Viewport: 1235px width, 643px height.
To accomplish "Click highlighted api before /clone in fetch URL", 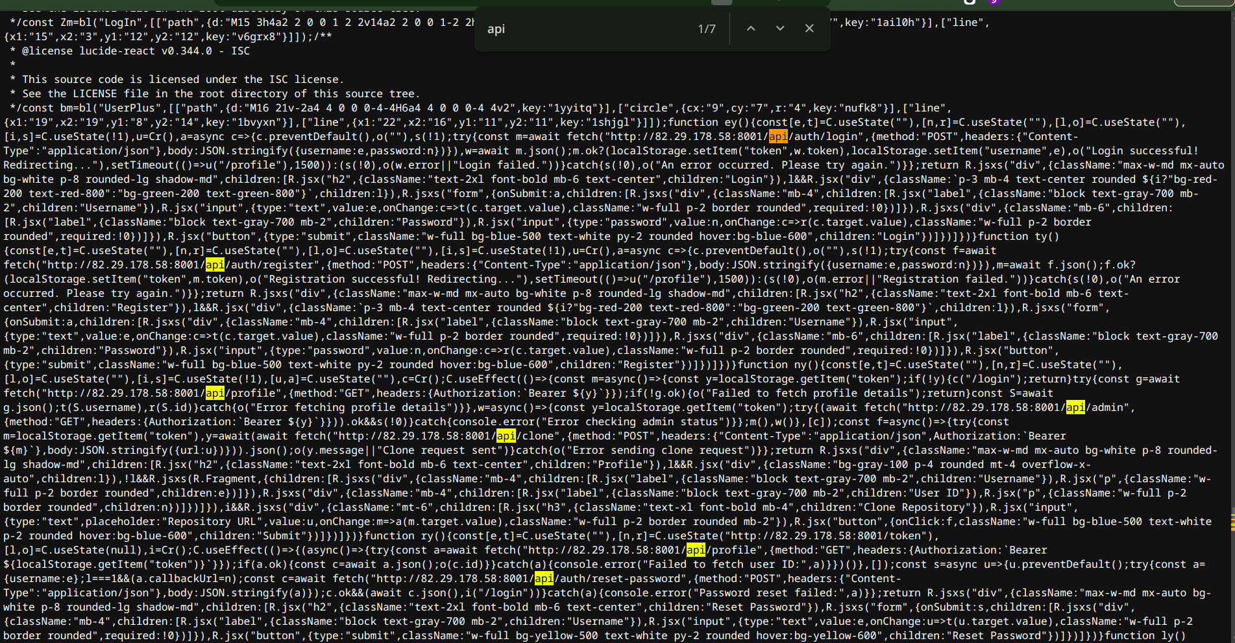I will click(x=506, y=436).
